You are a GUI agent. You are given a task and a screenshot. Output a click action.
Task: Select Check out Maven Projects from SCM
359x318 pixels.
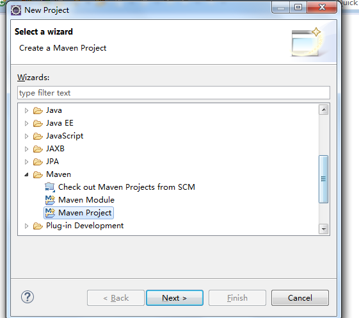point(127,187)
